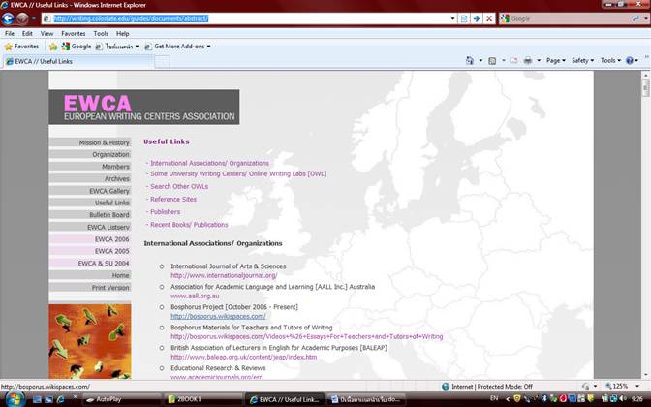
Task: Select the EWCA // Useful Links tab
Action: pos(78,61)
